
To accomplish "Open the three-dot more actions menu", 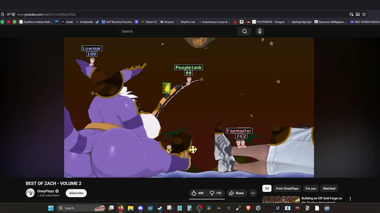I will [253, 193].
